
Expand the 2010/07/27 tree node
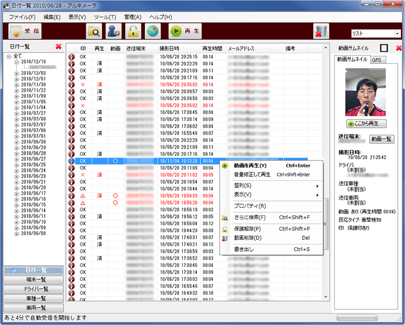[17, 113]
